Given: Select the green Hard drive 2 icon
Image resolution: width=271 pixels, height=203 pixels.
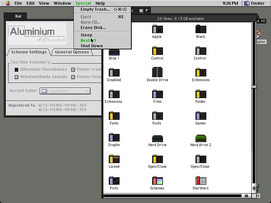Looking at the screenshot, I should coord(201,138).
